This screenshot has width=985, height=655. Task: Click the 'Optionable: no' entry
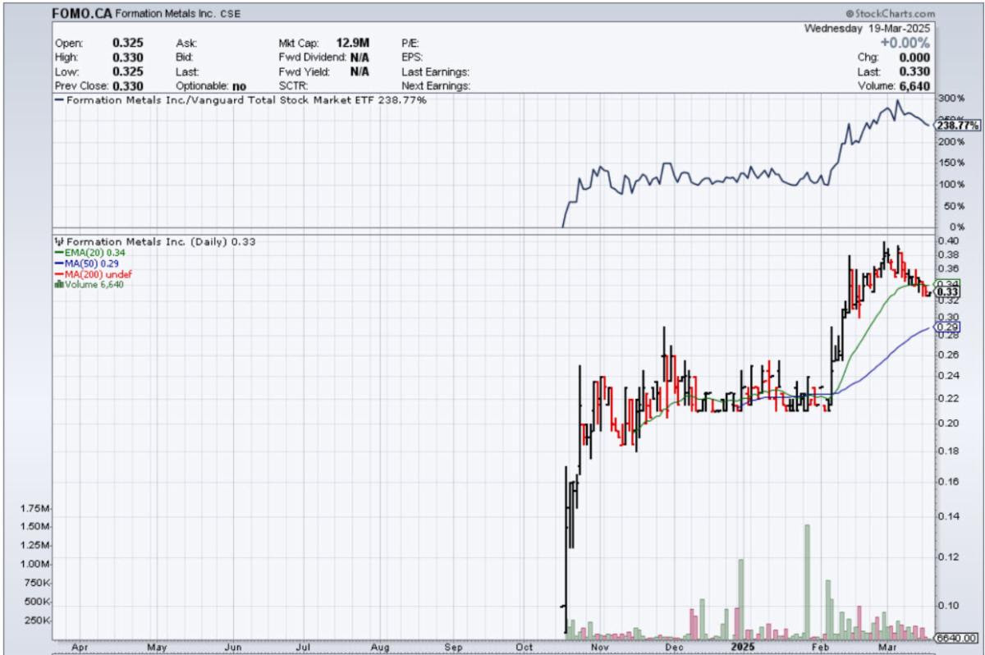(211, 85)
